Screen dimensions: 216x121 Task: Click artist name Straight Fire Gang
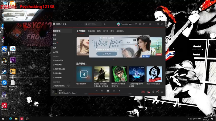coord(69,93)
